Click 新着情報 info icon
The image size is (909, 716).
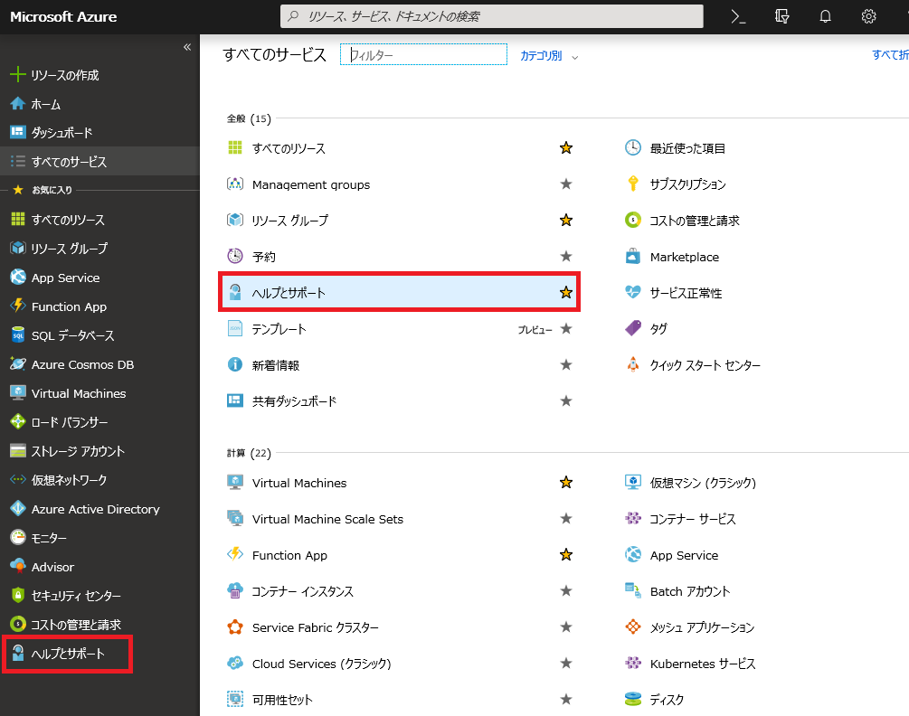235,365
